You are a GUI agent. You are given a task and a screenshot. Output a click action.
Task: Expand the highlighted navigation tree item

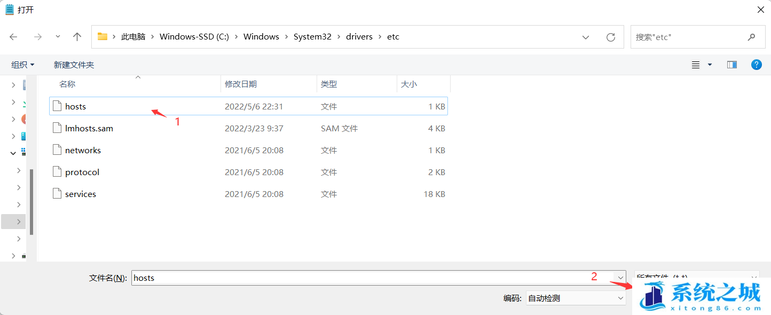pyautogui.click(x=19, y=222)
